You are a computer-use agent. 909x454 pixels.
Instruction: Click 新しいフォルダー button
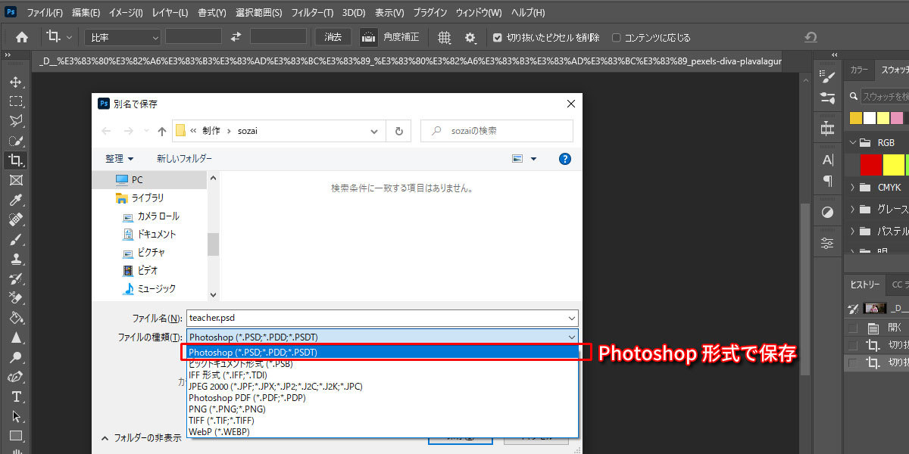tap(184, 159)
